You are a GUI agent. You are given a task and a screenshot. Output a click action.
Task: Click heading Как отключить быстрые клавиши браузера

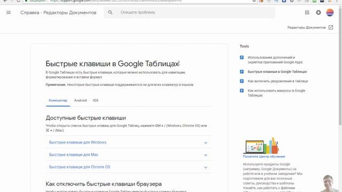tap(104, 184)
